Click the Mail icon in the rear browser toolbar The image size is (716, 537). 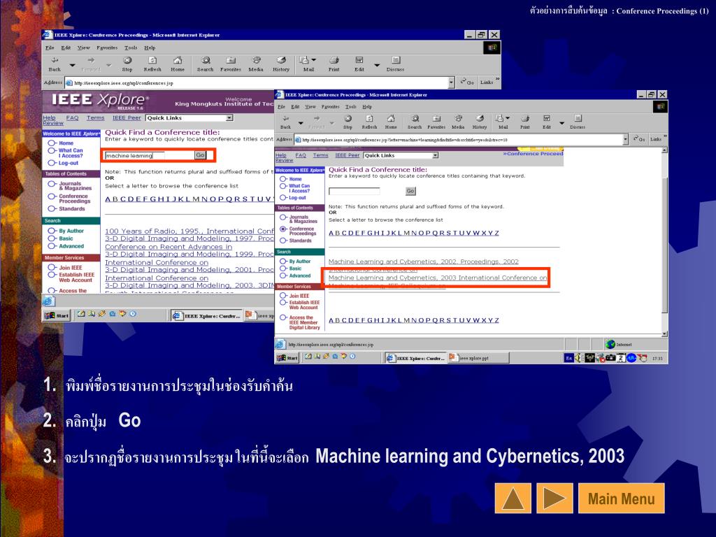pos(305,60)
